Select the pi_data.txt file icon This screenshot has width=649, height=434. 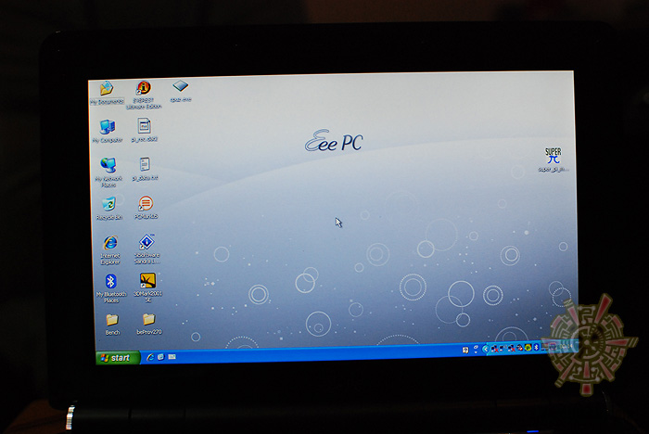145,169
